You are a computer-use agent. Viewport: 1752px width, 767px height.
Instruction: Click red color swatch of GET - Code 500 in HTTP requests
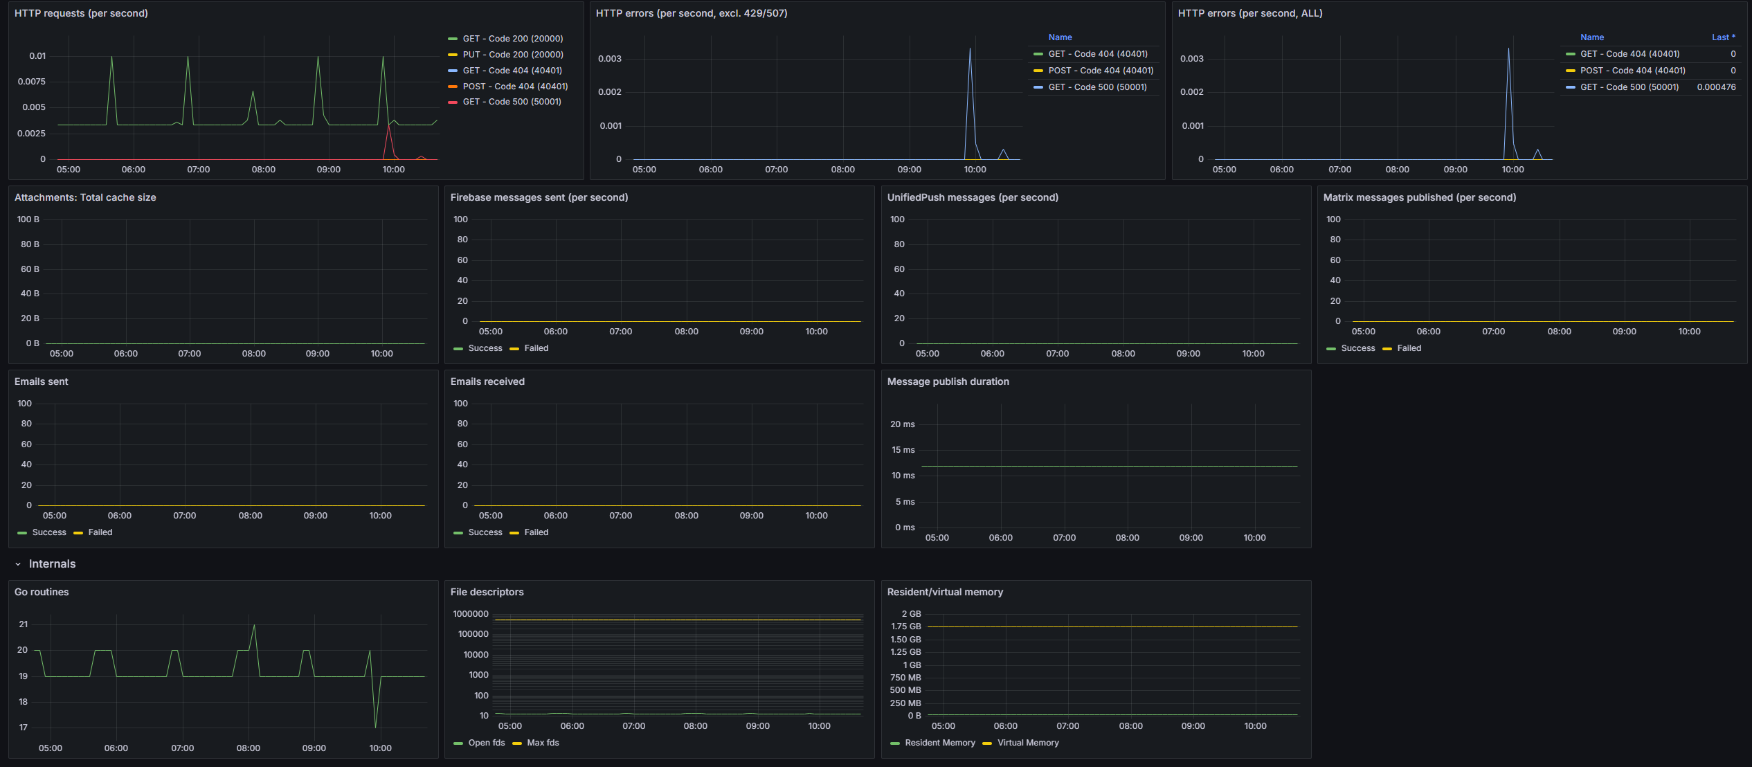click(x=453, y=102)
